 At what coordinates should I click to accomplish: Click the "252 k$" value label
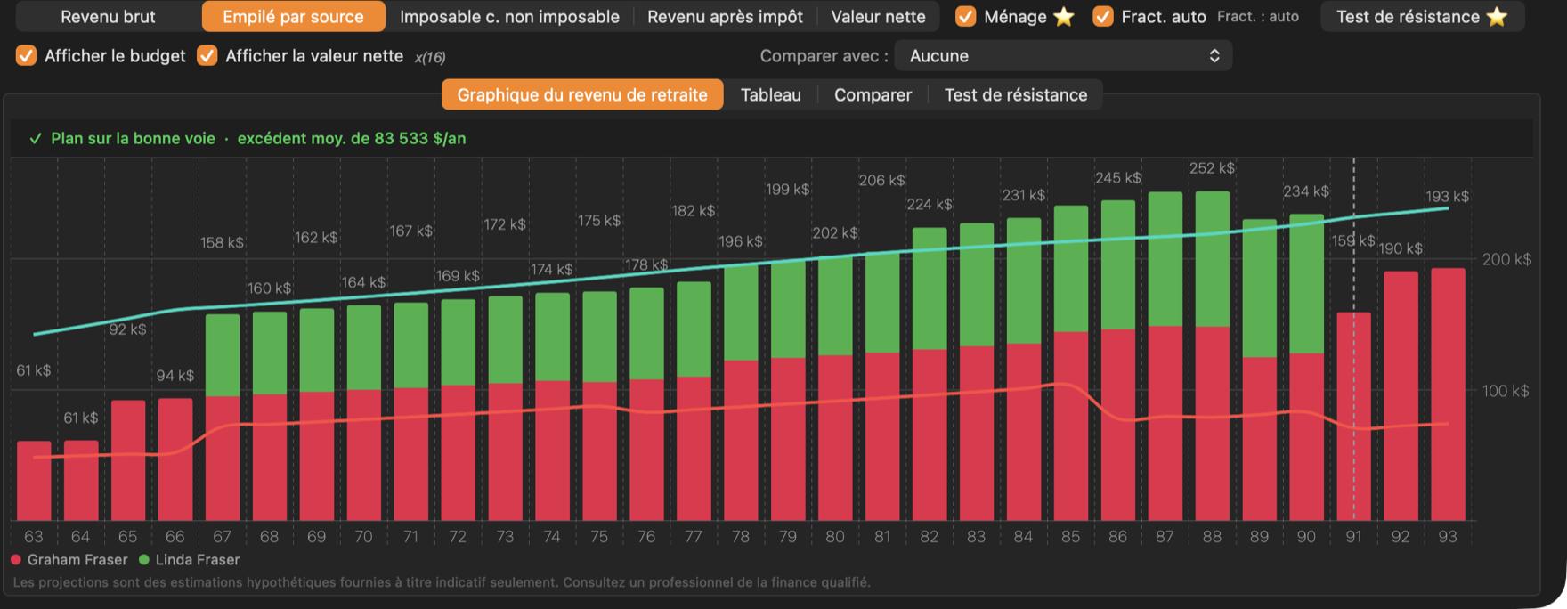(1212, 168)
